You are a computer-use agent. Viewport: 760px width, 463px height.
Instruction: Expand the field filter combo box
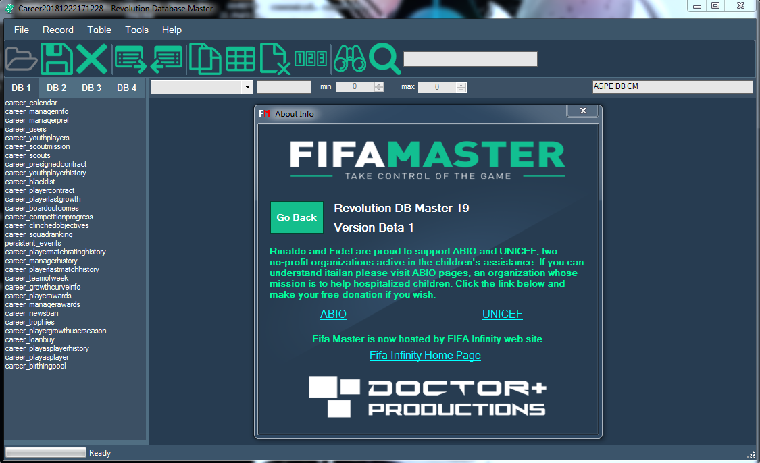pos(247,87)
